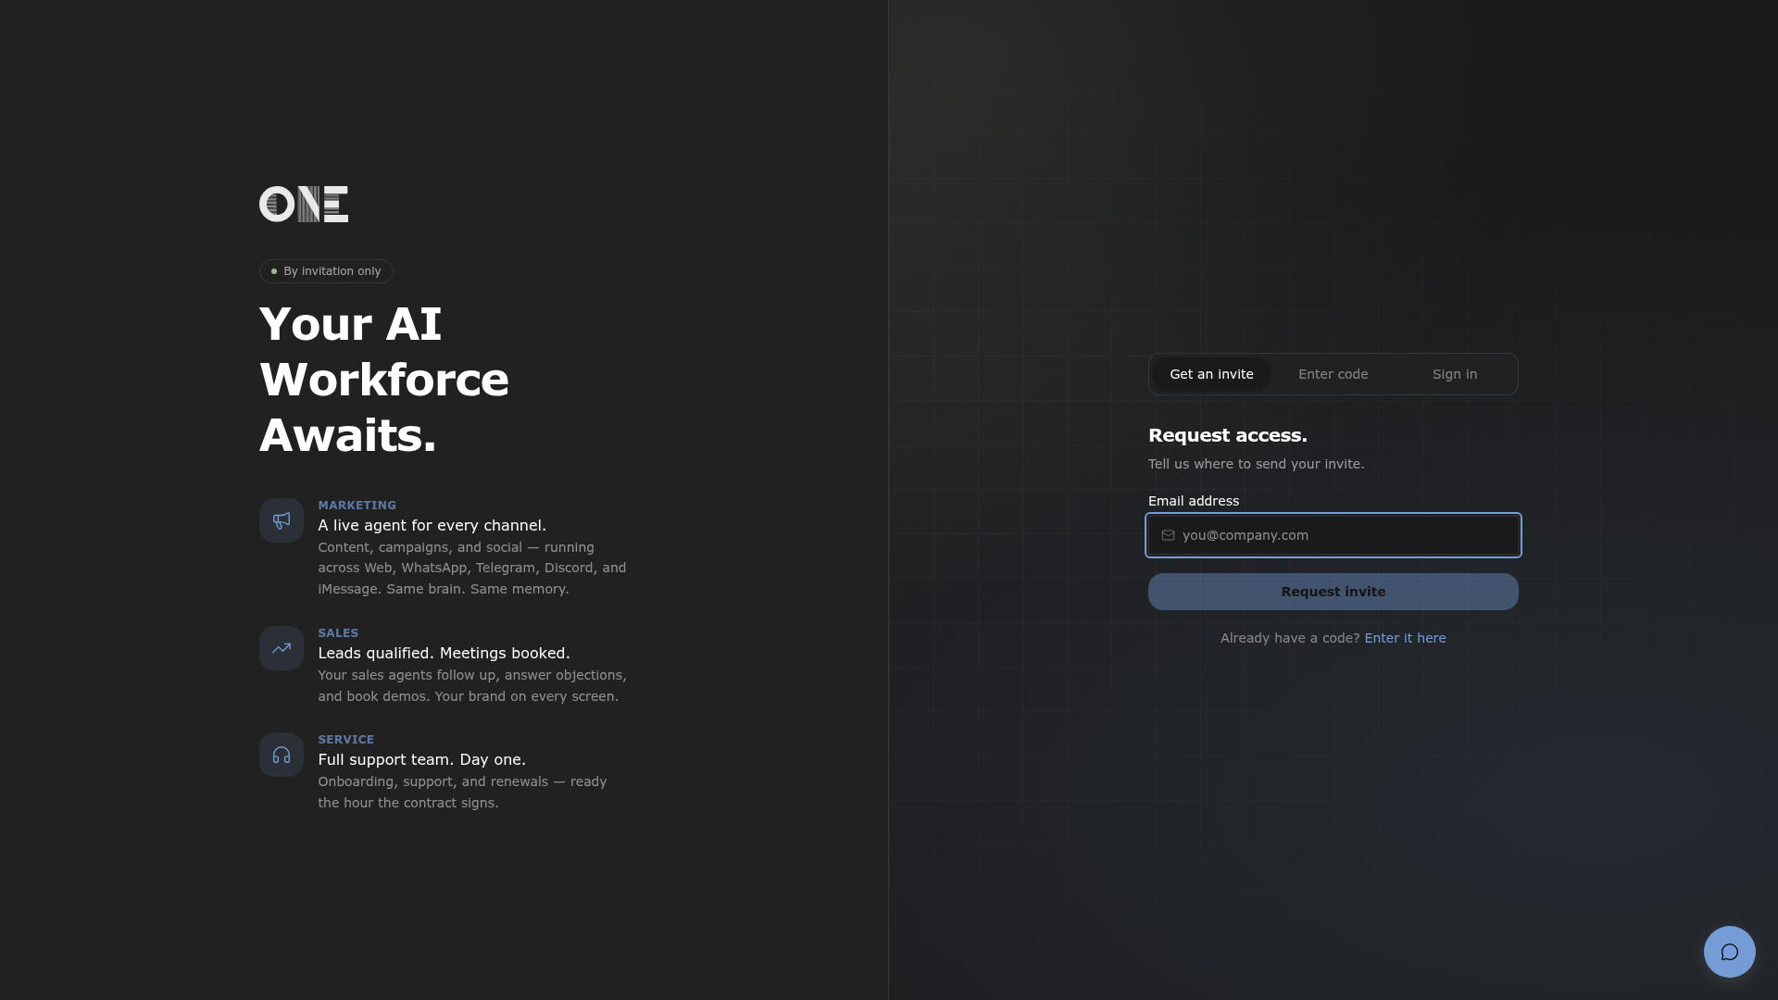
Task: Click the Sales description about booking demos
Action: tap(472, 686)
